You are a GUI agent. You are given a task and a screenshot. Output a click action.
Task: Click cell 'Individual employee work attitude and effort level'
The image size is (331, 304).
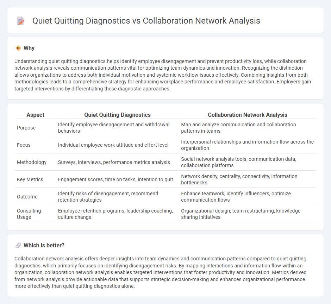pos(117,145)
